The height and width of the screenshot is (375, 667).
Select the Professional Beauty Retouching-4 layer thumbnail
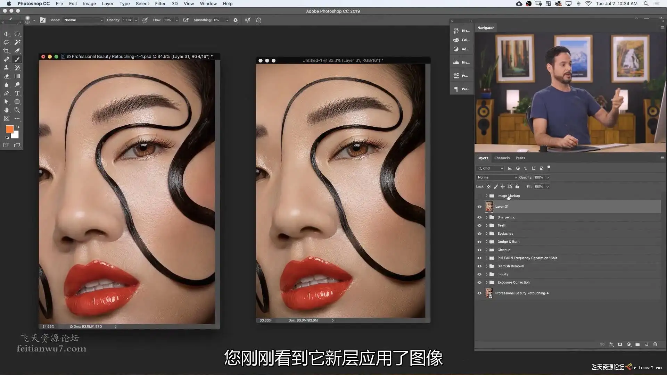(x=489, y=293)
